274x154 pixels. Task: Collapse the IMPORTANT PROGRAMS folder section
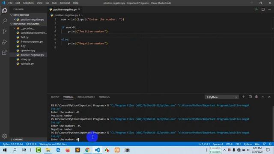28,24
